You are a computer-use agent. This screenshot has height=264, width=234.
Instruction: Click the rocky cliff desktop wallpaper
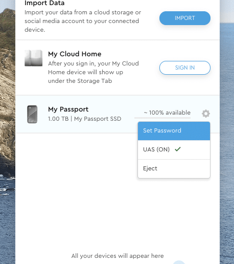pos(8,85)
